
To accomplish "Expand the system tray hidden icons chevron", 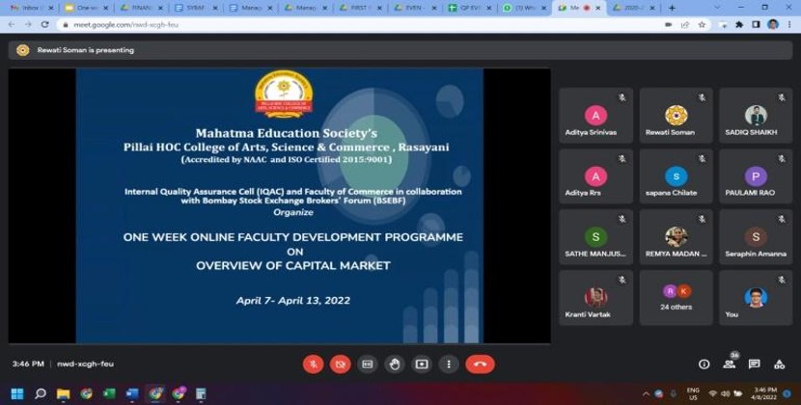I will (x=646, y=393).
